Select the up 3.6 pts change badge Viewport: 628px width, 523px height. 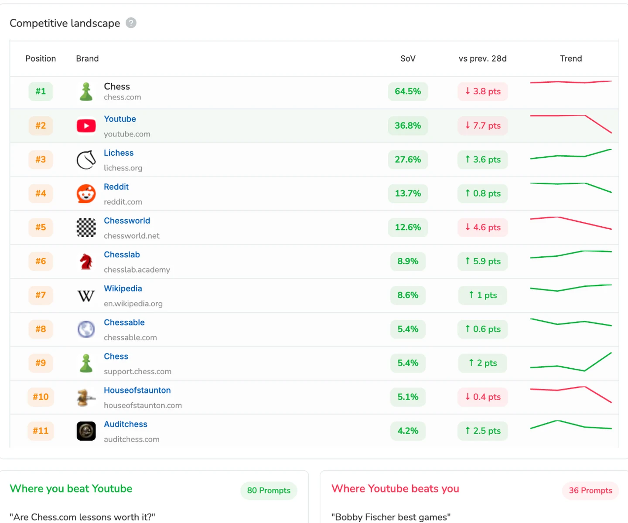coord(483,160)
